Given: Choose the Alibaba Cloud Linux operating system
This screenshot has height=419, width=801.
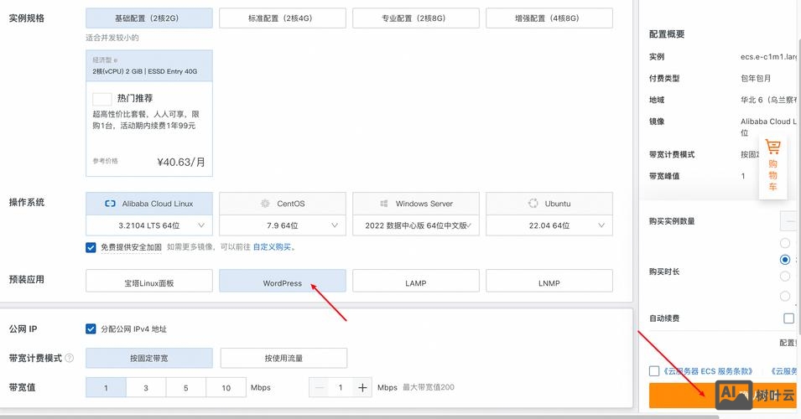Looking at the screenshot, I should click(x=149, y=203).
